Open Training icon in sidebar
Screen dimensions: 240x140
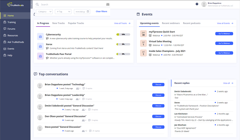[x=5, y=22]
